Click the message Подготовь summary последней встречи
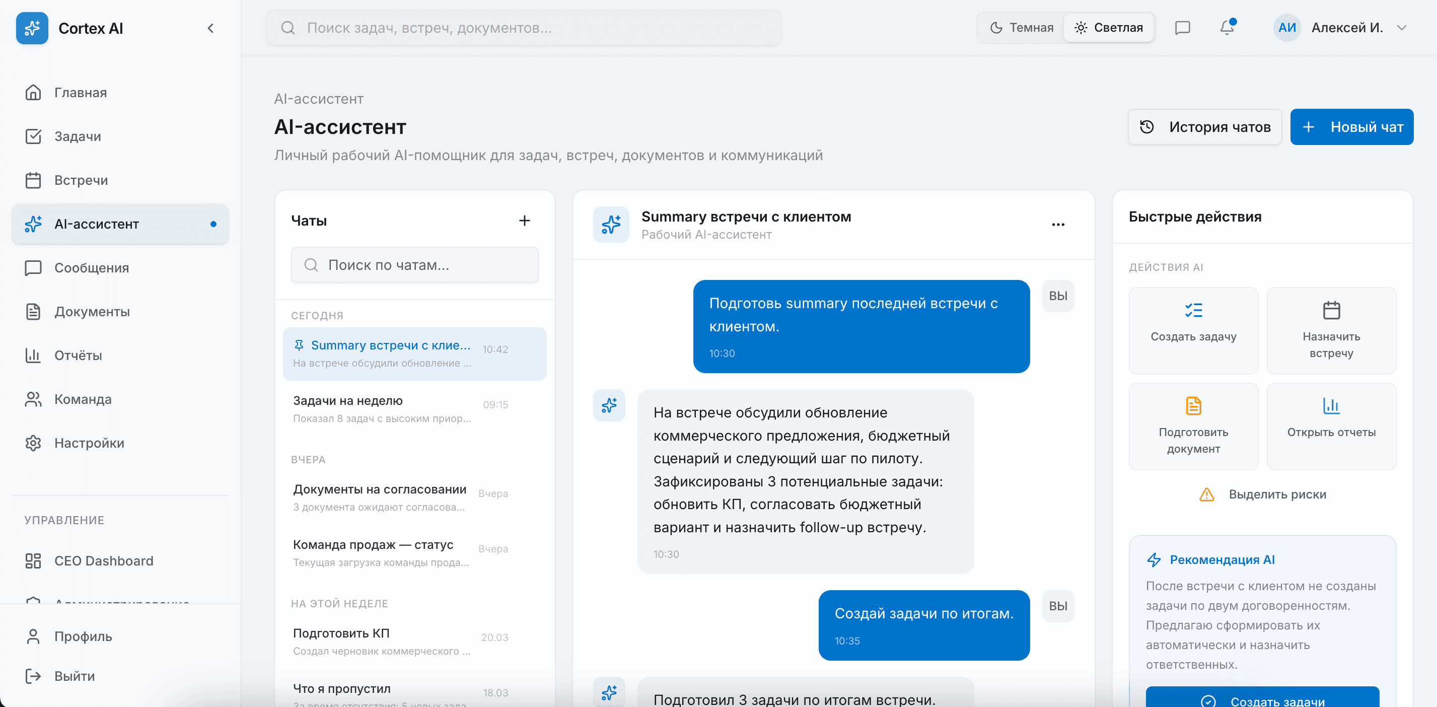The width and height of the screenshot is (1437, 707). tap(861, 326)
